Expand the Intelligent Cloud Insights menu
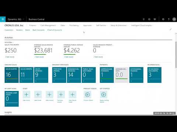 point(142,25)
